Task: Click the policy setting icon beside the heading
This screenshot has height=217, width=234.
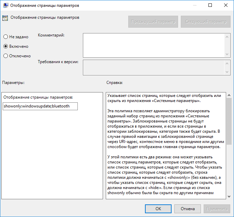Action: tap(5, 18)
